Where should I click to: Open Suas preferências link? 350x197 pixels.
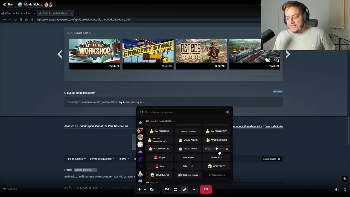(x=274, y=126)
